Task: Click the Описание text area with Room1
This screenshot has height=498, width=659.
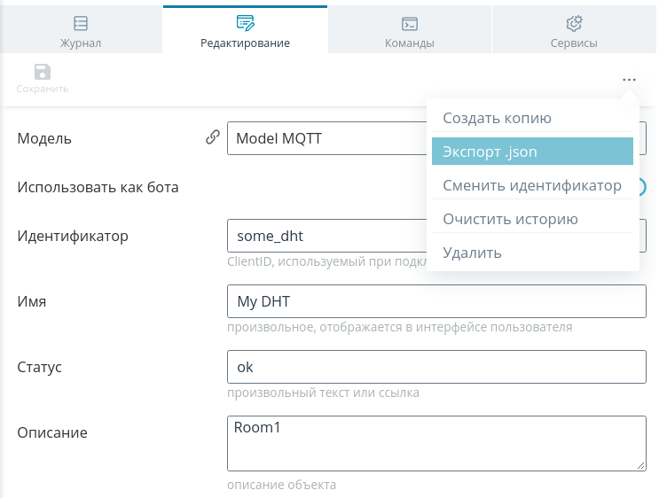Action: (x=436, y=443)
